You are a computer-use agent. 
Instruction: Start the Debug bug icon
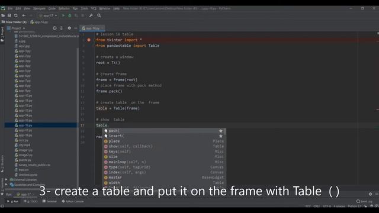point(70,15)
